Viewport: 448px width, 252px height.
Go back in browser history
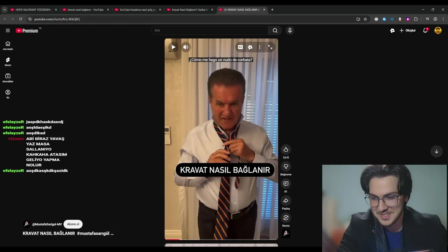(5, 19)
